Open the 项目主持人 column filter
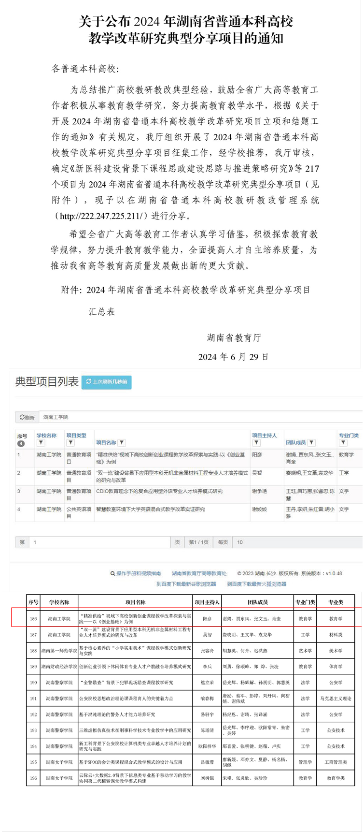 pos(256,443)
